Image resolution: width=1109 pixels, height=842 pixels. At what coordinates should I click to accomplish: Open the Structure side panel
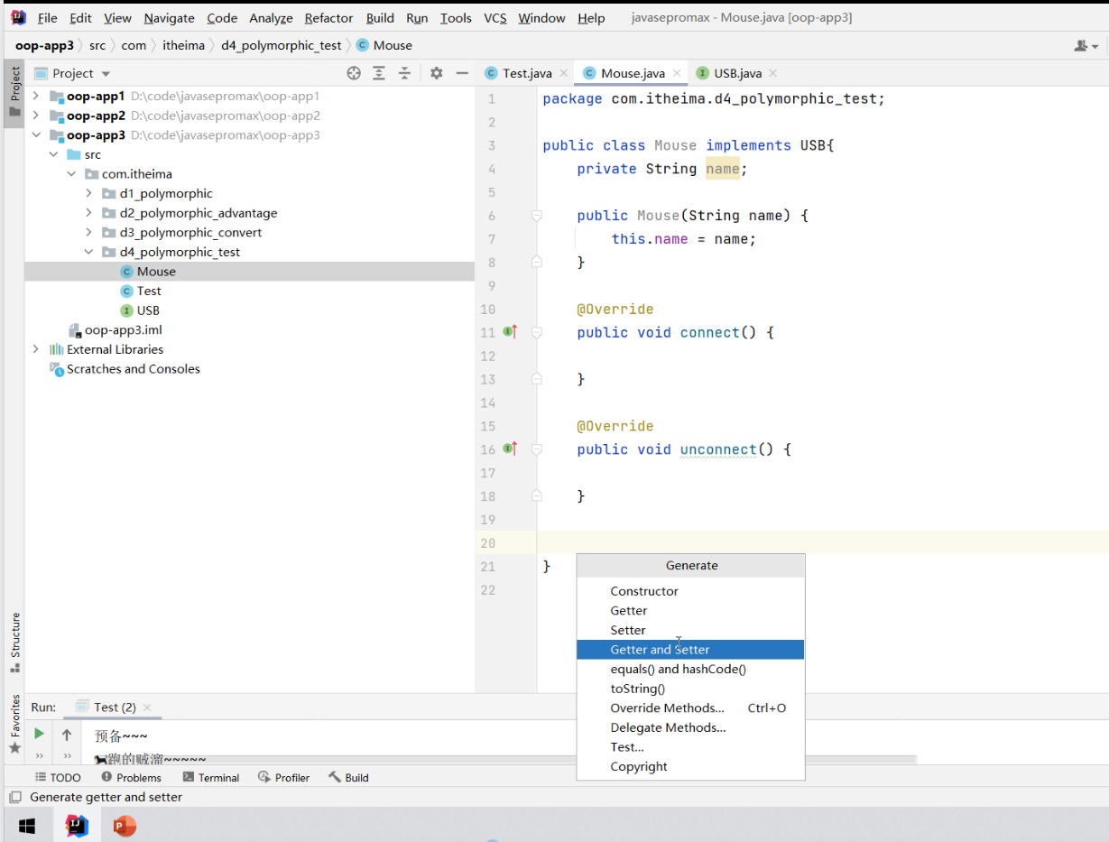tap(14, 643)
